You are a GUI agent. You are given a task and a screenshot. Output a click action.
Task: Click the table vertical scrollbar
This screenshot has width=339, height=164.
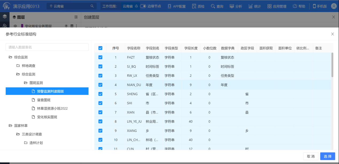(332, 65)
